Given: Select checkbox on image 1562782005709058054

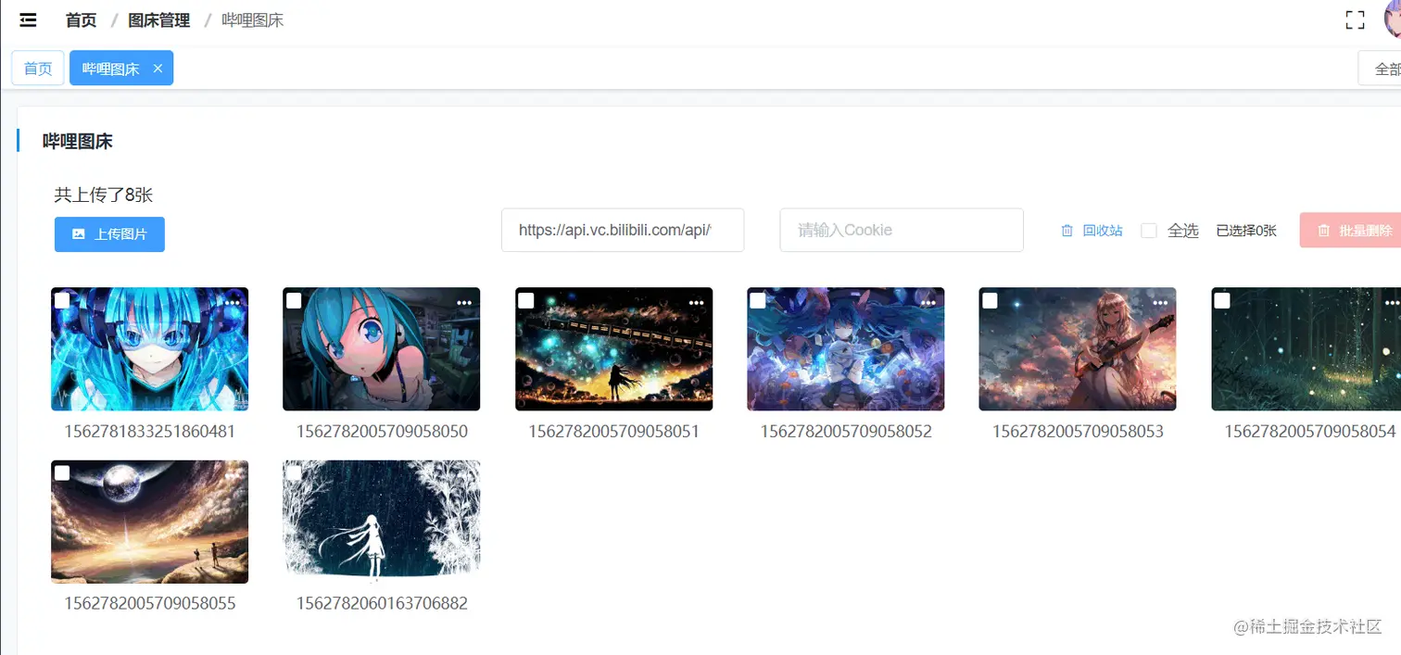Looking at the screenshot, I should [x=1222, y=300].
